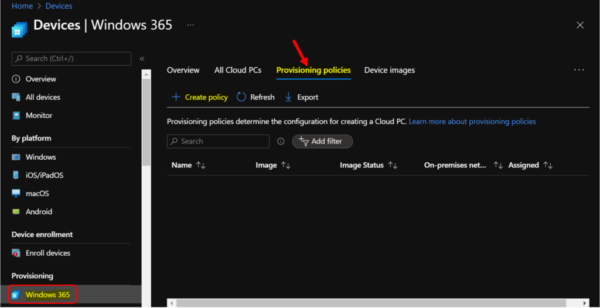Click the Refresh button label

pyautogui.click(x=262, y=97)
